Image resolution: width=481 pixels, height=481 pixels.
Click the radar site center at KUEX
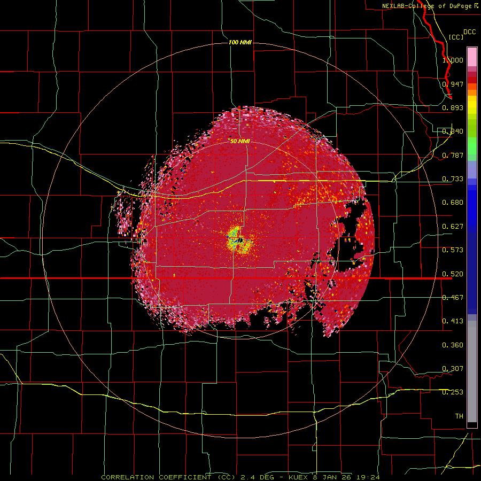(x=241, y=240)
